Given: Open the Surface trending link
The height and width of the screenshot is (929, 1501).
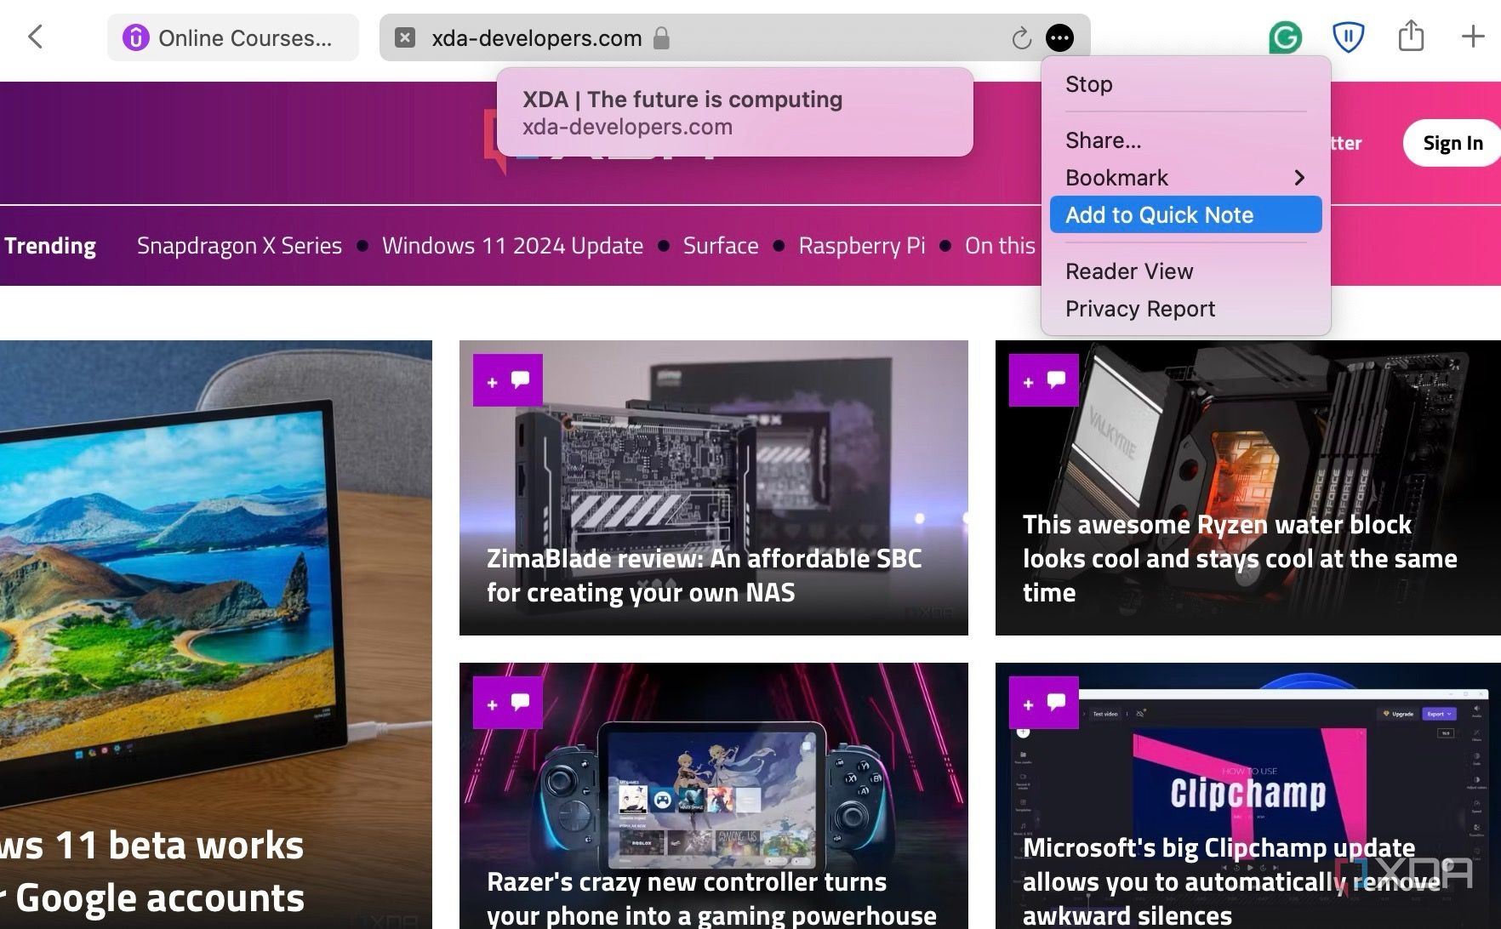Looking at the screenshot, I should [x=721, y=246].
